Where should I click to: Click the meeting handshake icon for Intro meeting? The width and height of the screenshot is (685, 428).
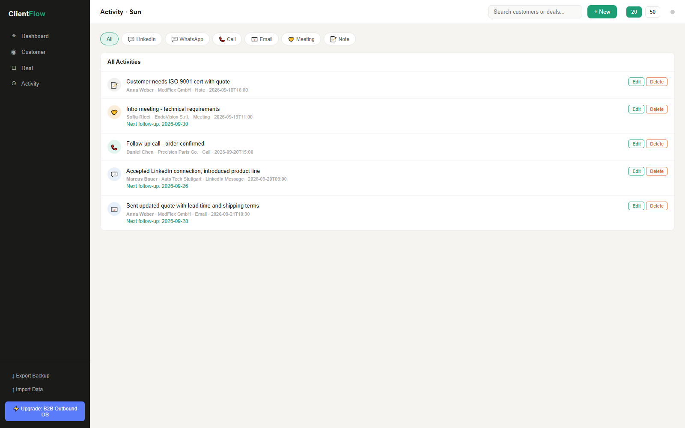pos(114,112)
